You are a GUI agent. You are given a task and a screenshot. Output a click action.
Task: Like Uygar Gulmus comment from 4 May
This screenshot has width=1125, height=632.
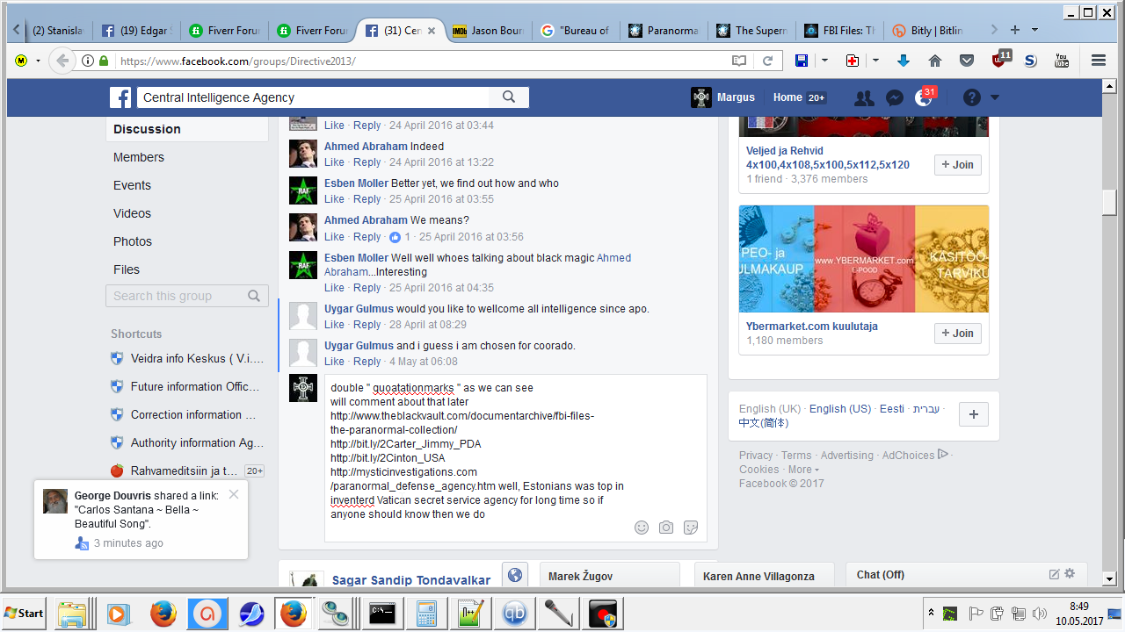coord(334,362)
